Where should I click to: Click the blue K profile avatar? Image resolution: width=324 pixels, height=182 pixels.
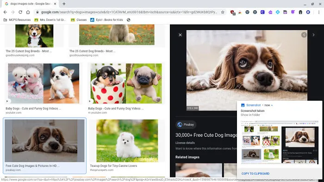click(x=308, y=12)
